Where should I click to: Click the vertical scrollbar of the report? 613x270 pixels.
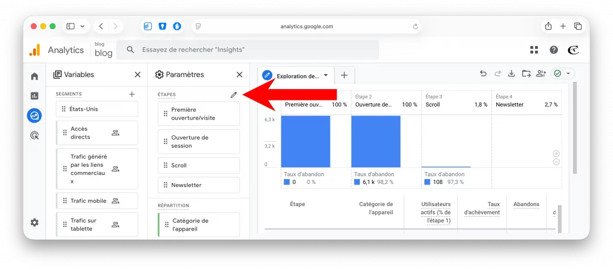click(574, 129)
